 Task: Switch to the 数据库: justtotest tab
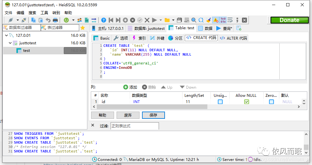click(x=146, y=29)
